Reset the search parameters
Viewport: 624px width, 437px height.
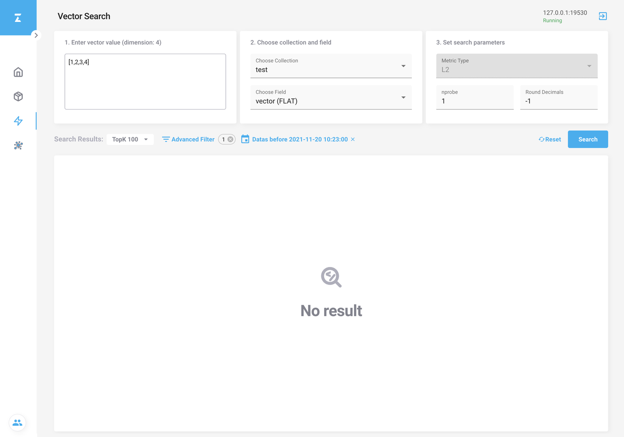tap(549, 139)
